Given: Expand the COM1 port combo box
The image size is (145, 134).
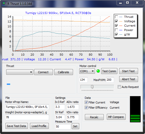Looking at the screenshot, I should (x=87, y=71).
